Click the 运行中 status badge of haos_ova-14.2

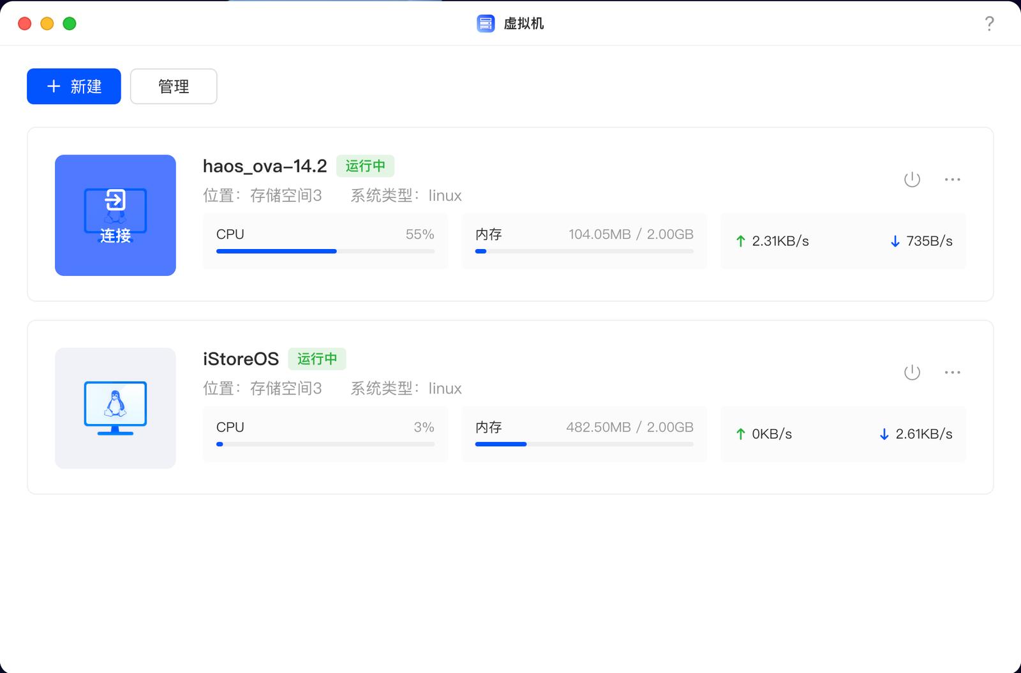click(x=365, y=166)
